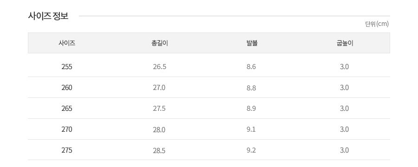Click foot width value 8.8
The height and width of the screenshot is (167, 418).
(251, 88)
